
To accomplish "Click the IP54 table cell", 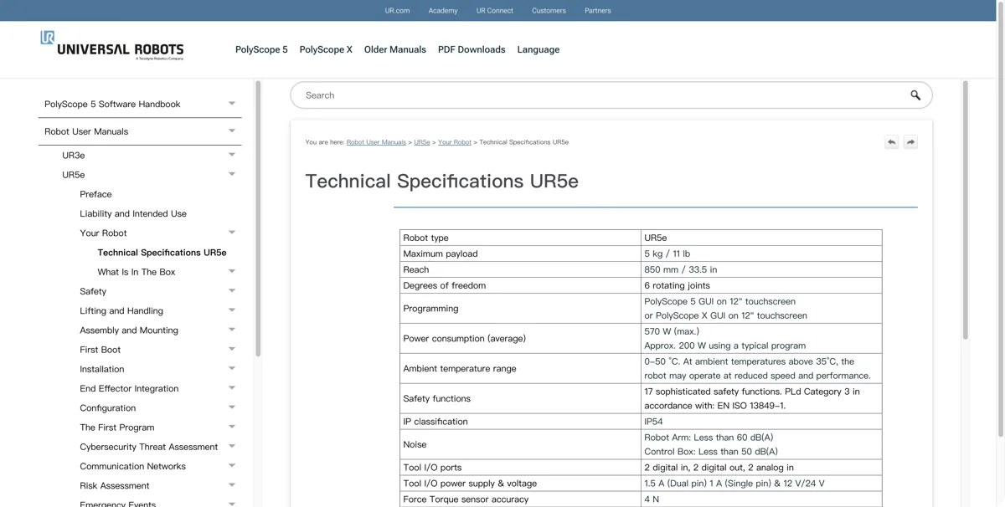I will tap(761, 422).
